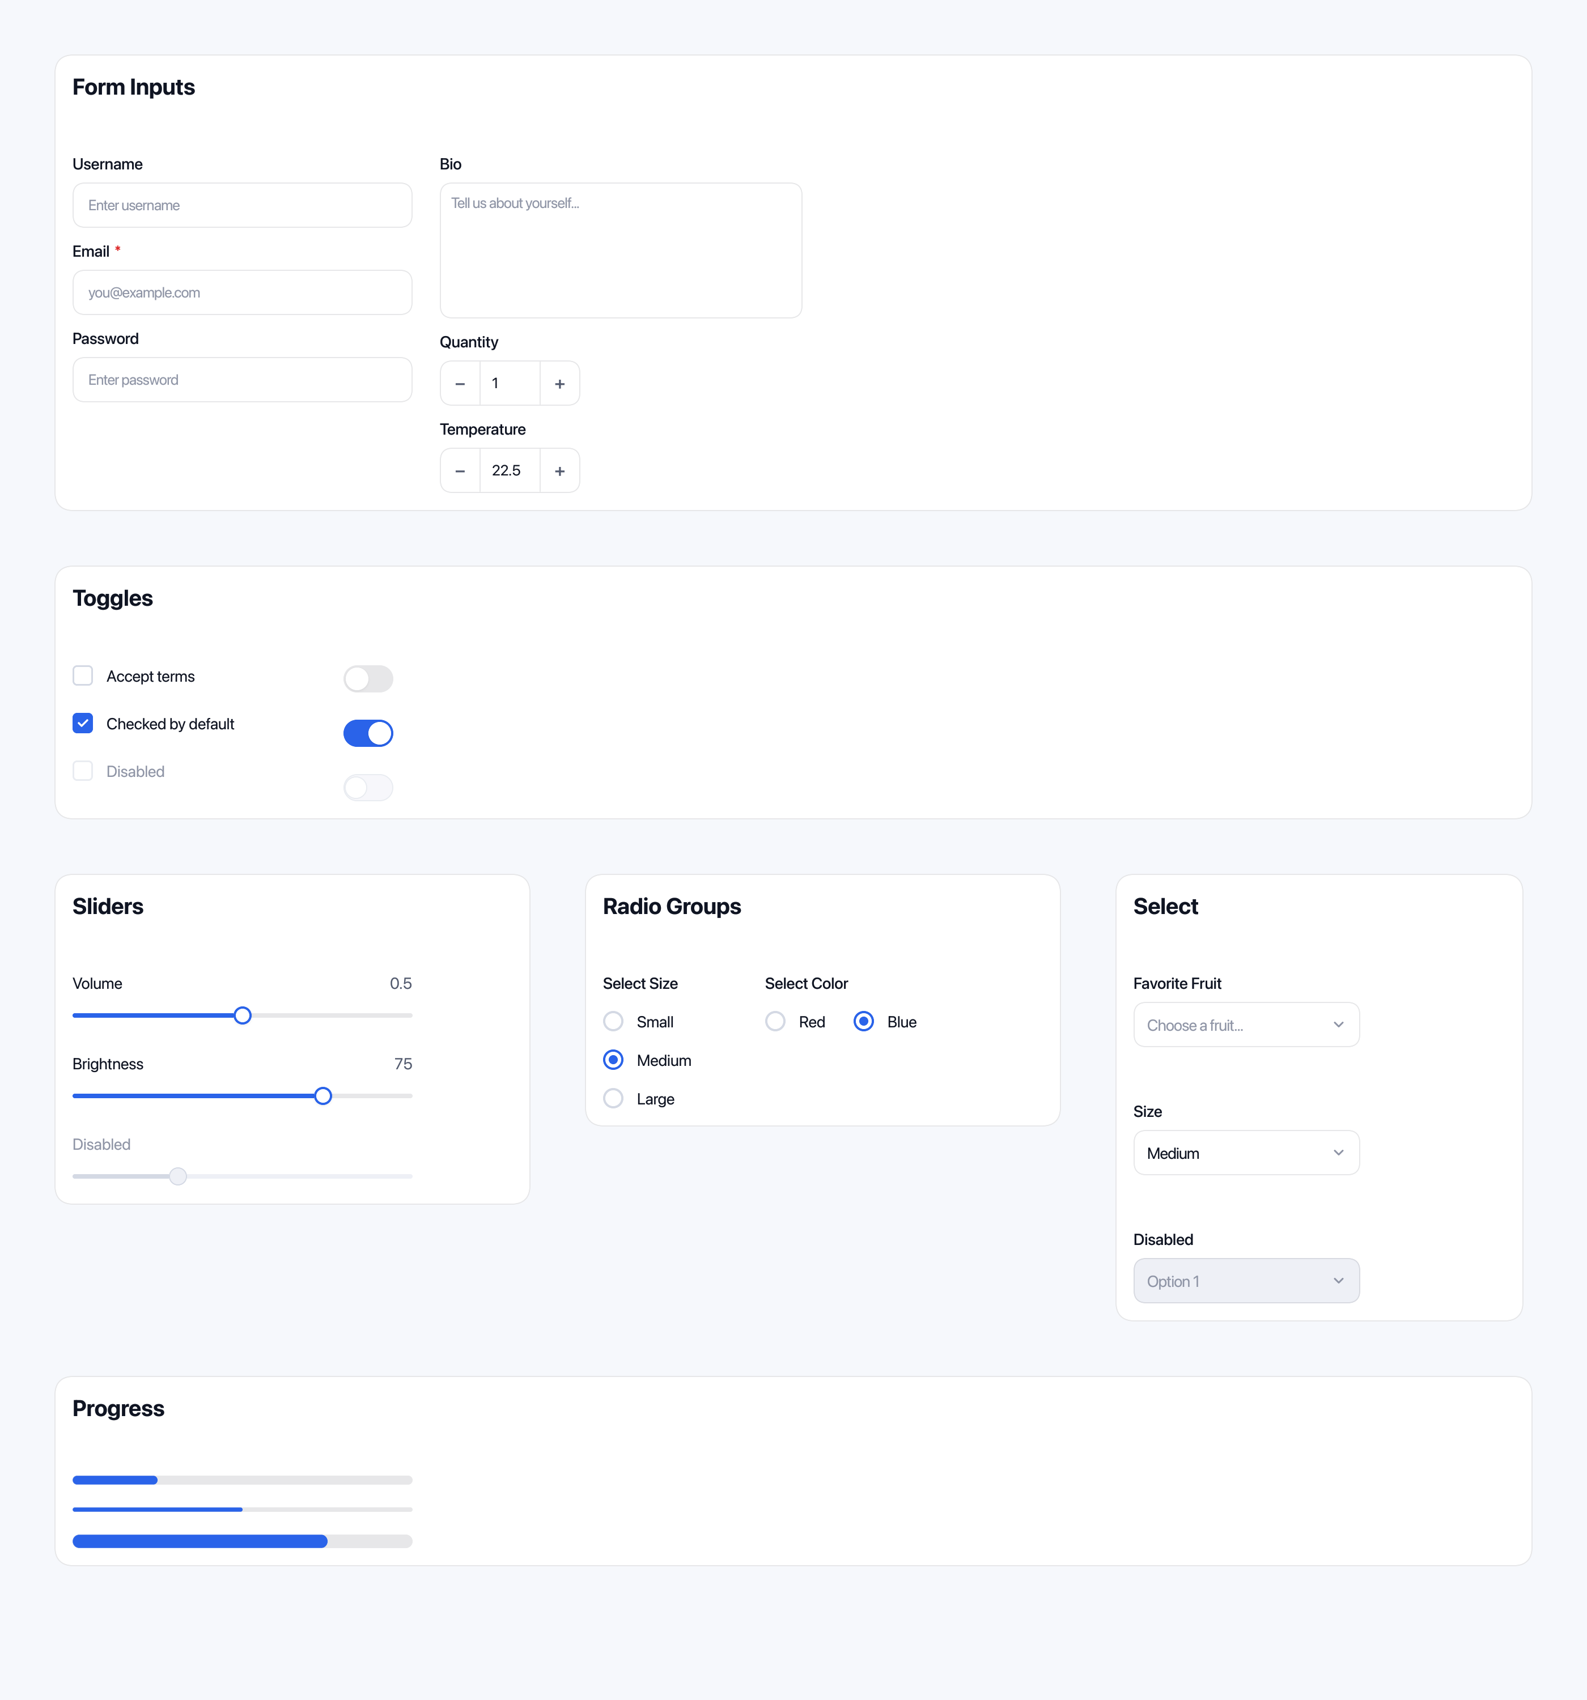Image resolution: width=1587 pixels, height=1700 pixels.
Task: Choose the Red color radio option
Action: [x=775, y=1022]
